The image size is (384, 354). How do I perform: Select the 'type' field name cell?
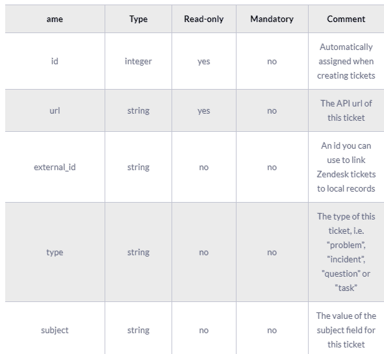pyautogui.click(x=55, y=252)
